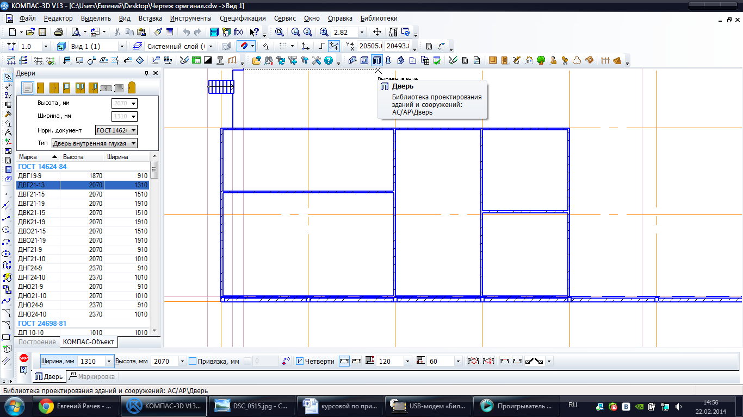
Task: Toggle the second quarter type button beside Четверти
Action: [356, 361]
